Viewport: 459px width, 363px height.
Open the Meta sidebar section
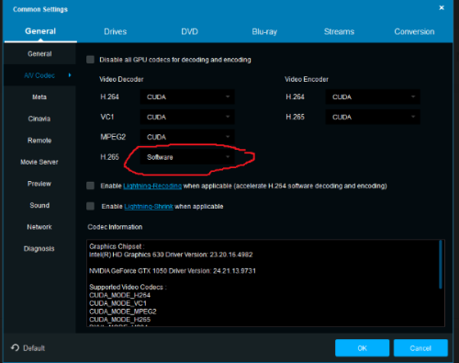click(x=39, y=97)
